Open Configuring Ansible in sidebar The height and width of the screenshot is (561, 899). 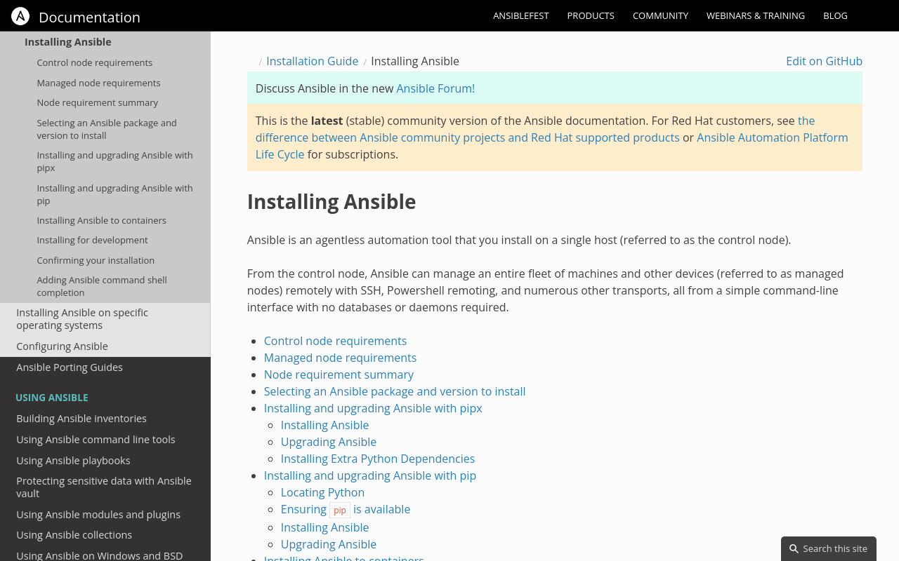(x=62, y=346)
